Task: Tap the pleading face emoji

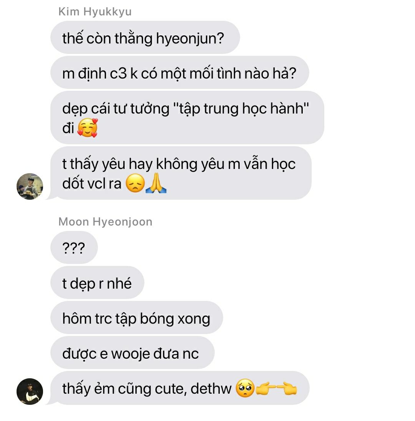Action: (x=245, y=388)
